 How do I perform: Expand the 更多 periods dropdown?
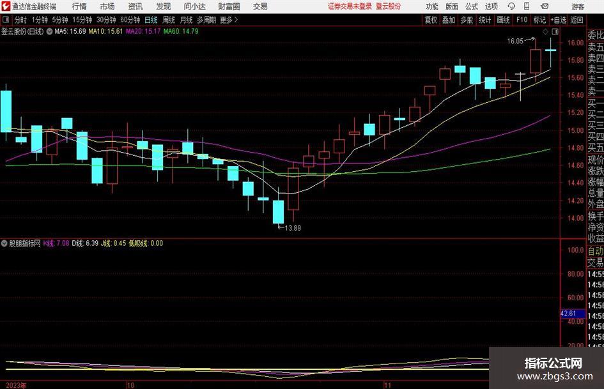coord(229,20)
